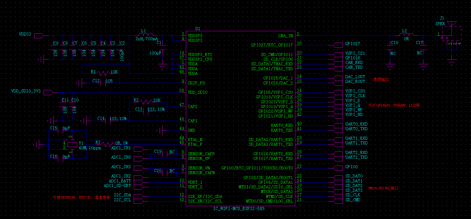
Task: Select the IC_WIFI-MCU_ESP32-5X5 part name
Action: tap(239, 209)
